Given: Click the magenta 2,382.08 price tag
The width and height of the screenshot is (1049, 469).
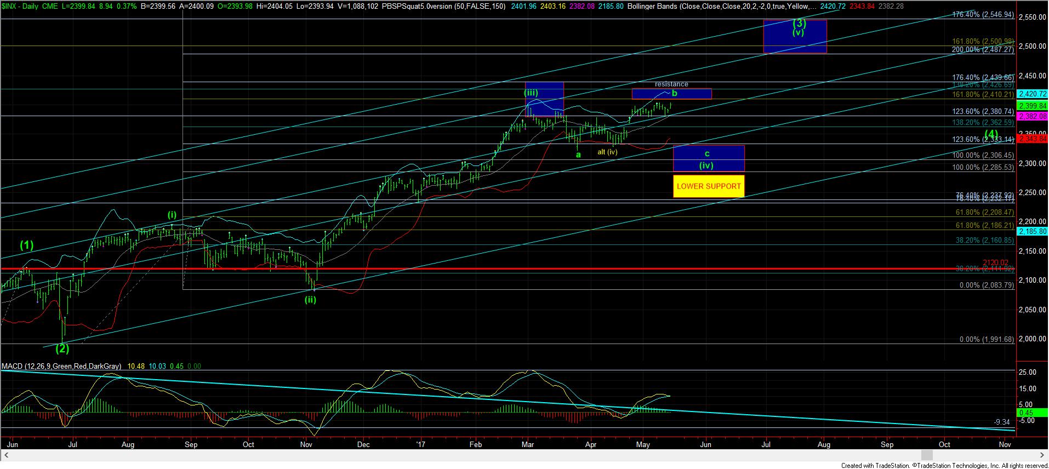Looking at the screenshot, I should tap(1031, 117).
